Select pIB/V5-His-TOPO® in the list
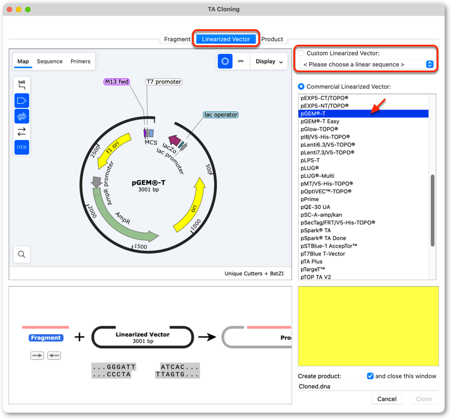The width and height of the screenshot is (451, 419). click(363, 137)
